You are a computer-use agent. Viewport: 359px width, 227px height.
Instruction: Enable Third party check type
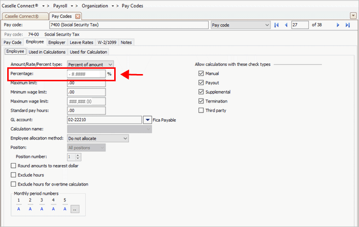201,111
